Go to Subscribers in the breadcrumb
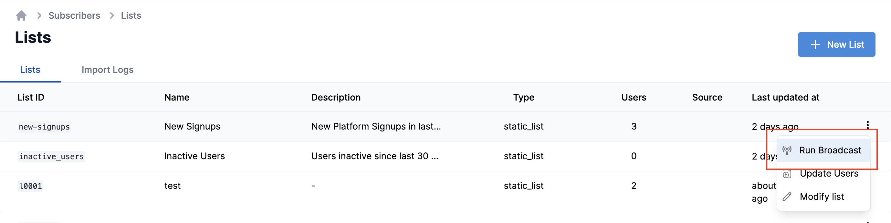891x223 pixels. pyautogui.click(x=74, y=15)
